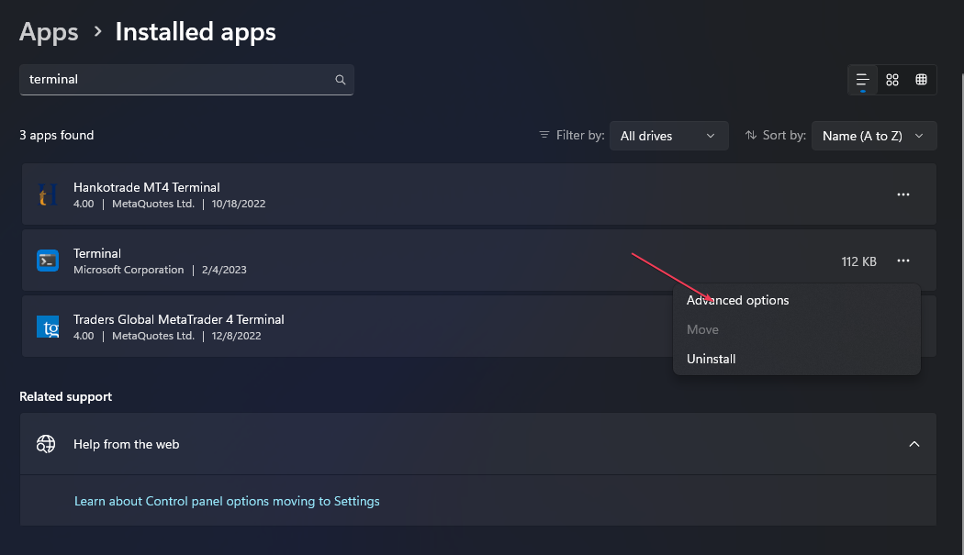The width and height of the screenshot is (964, 555).
Task: Switch to grid view layout
Action: (x=892, y=80)
